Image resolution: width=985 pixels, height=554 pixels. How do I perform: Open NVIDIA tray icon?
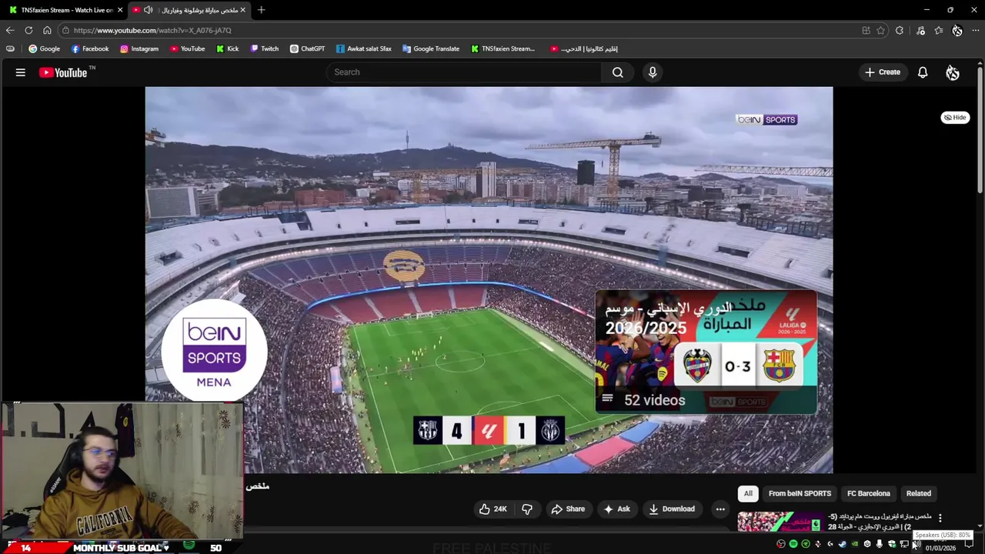[x=854, y=544]
